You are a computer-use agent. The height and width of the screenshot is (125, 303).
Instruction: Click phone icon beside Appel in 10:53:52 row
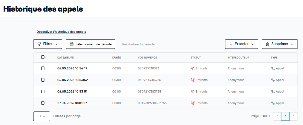click(x=273, y=80)
